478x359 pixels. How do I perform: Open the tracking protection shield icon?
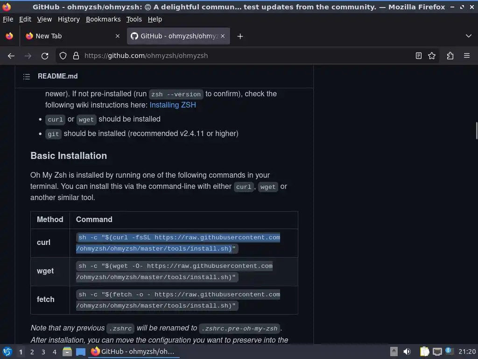click(63, 56)
